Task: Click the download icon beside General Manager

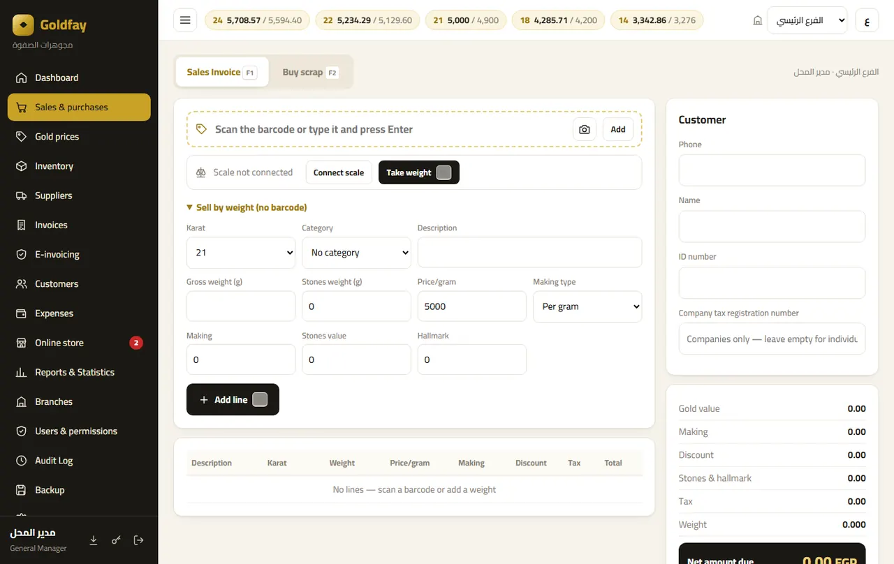Action: point(94,540)
